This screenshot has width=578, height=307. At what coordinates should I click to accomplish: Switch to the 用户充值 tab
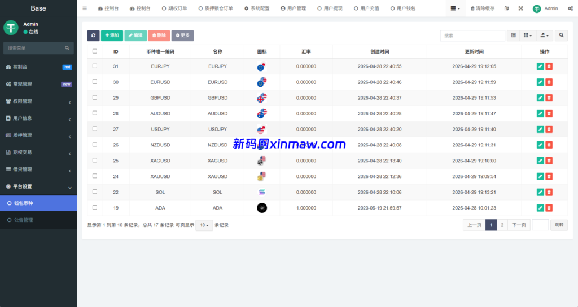[366, 8]
